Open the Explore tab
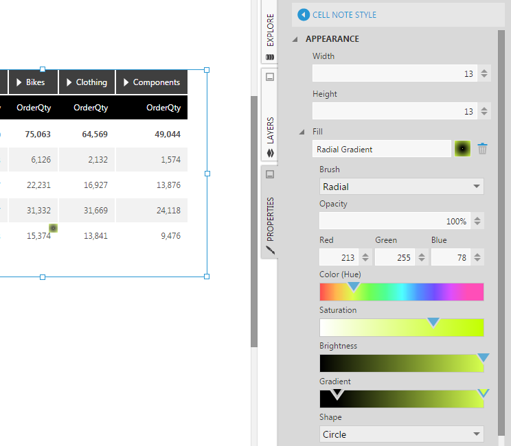This screenshot has height=446, width=511. click(x=270, y=32)
